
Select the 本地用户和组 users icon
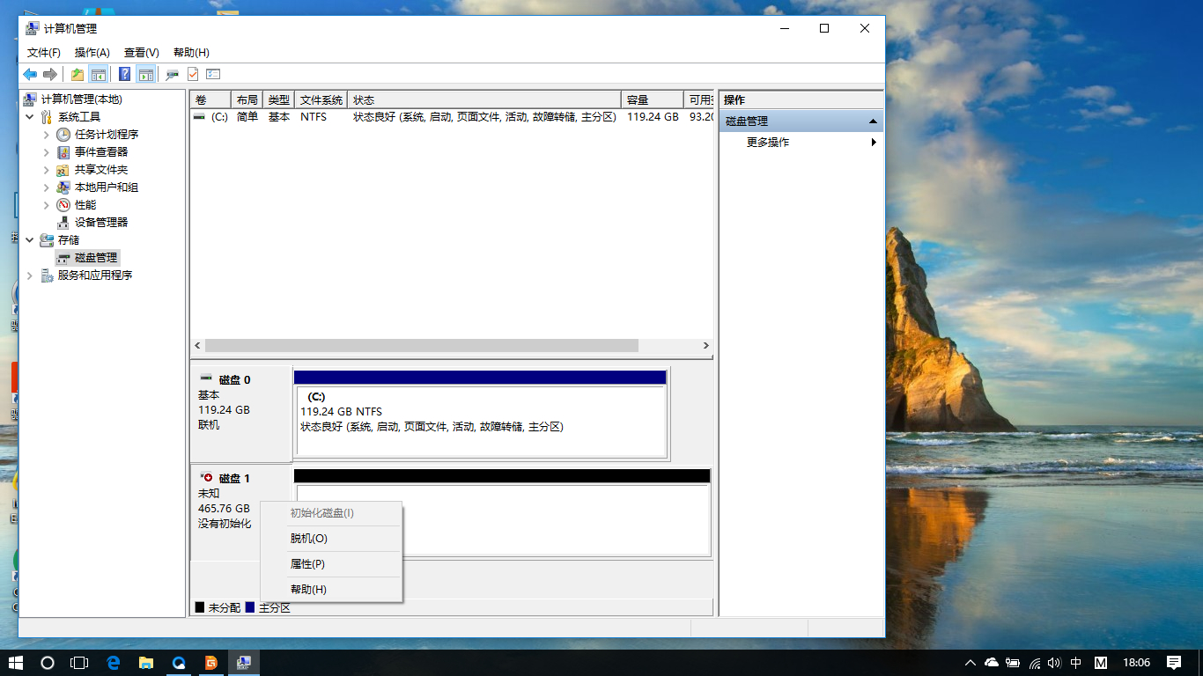63,187
